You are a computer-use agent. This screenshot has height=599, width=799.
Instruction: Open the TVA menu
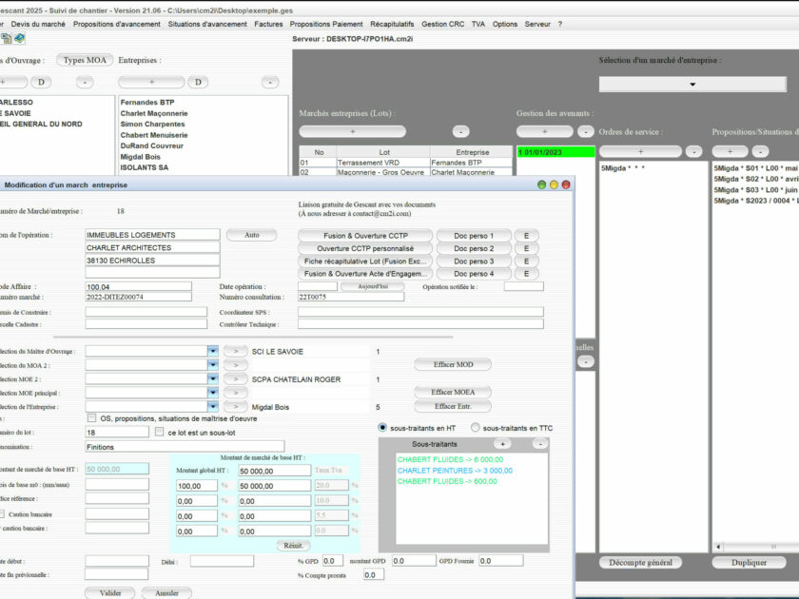pos(477,24)
